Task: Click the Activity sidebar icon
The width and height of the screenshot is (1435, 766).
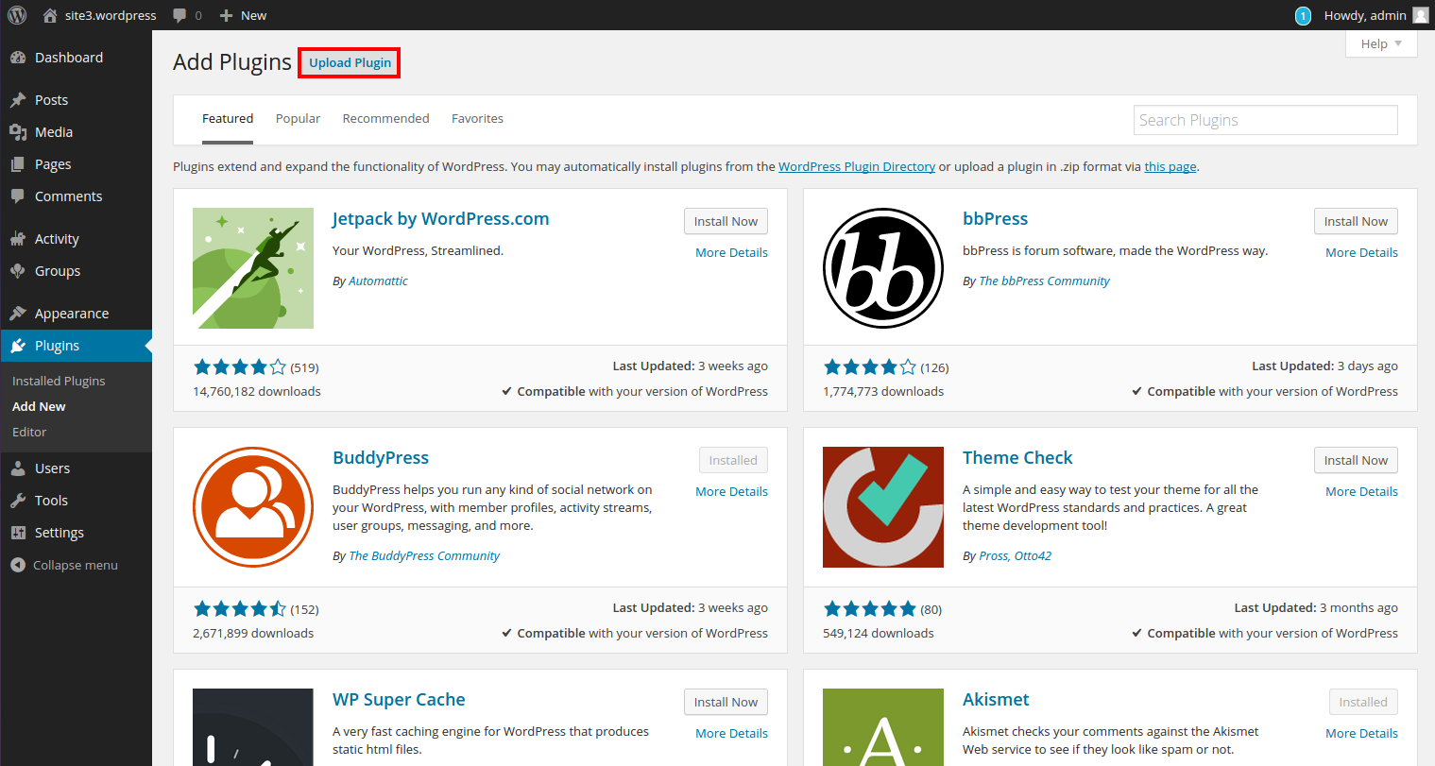Action: [x=18, y=239]
